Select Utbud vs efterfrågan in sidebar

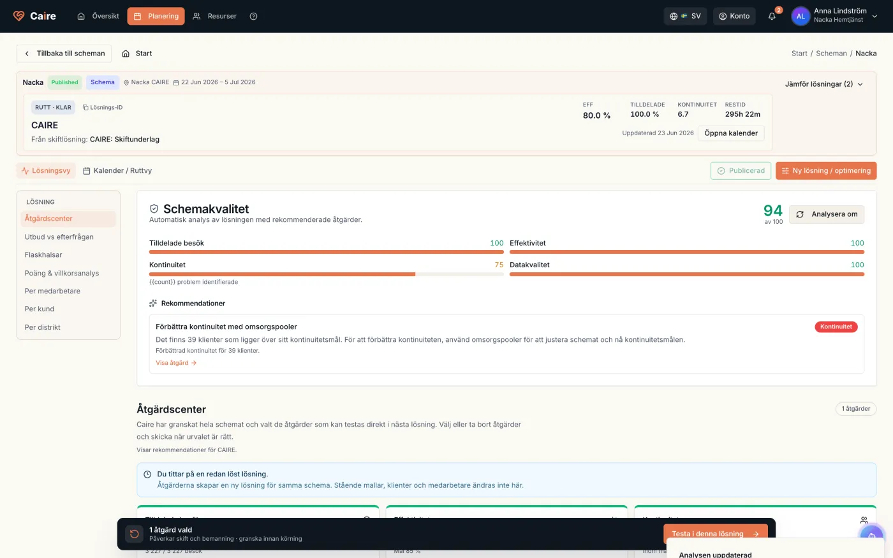pos(68,237)
